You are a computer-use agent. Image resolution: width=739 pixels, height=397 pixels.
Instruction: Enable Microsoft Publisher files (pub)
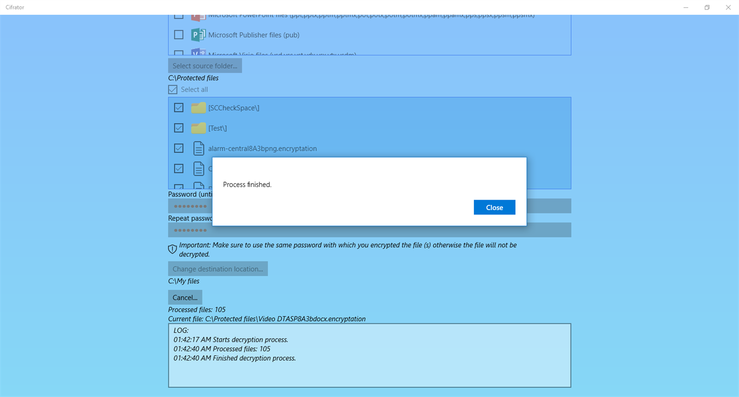pos(178,34)
